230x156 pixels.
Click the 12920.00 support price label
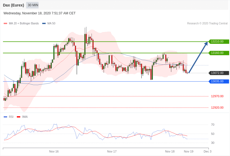point(217,108)
